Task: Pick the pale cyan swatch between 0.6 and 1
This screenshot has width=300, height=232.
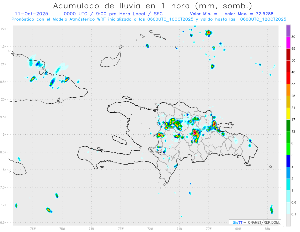Action: coord(288,196)
